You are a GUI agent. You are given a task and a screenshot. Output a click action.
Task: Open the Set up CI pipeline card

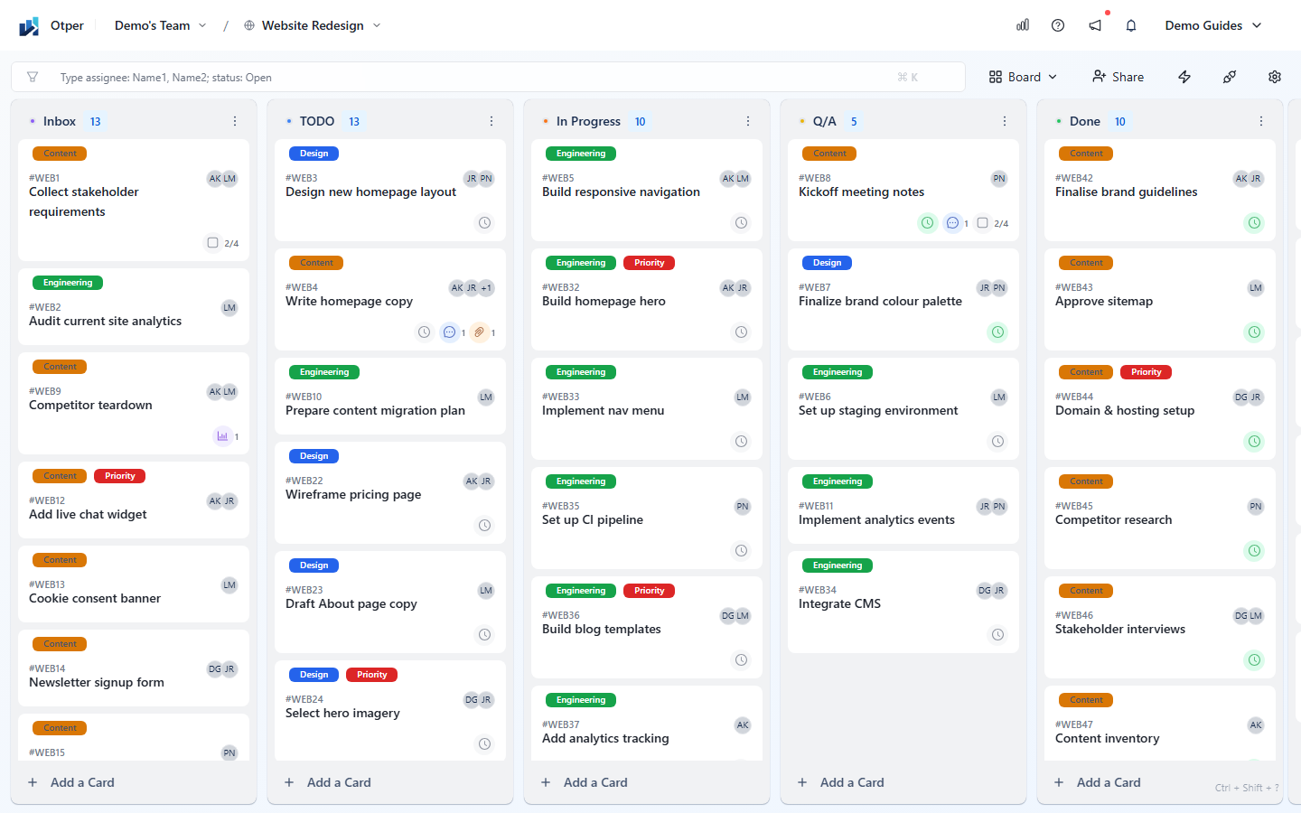647,518
